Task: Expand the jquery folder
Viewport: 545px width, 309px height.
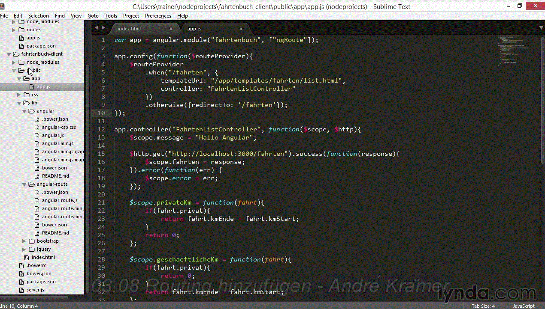Action: point(24,250)
